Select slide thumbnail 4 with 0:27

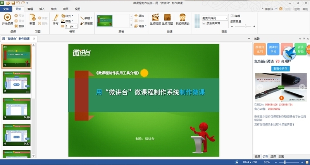17,135
